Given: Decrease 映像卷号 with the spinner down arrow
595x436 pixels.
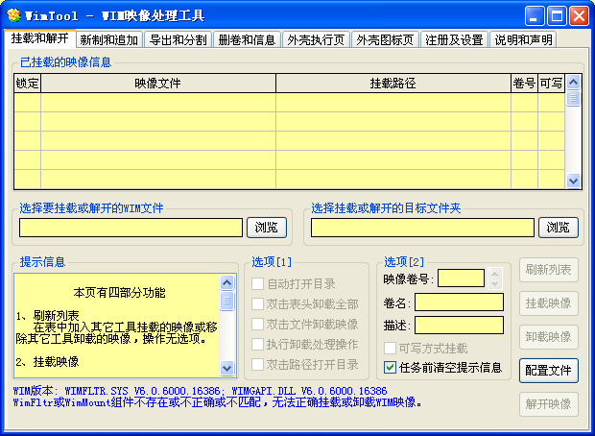Looking at the screenshot, I should (494, 283).
